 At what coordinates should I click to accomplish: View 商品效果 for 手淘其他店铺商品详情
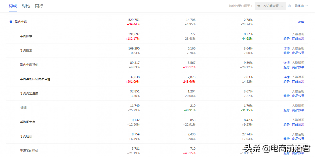[x=298, y=82]
